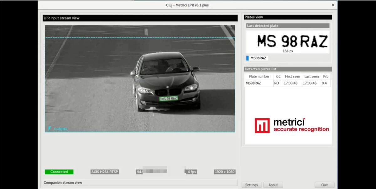Image resolution: width=376 pixels, height=189 pixels.
Task: Open the About dialog
Action: (273, 185)
